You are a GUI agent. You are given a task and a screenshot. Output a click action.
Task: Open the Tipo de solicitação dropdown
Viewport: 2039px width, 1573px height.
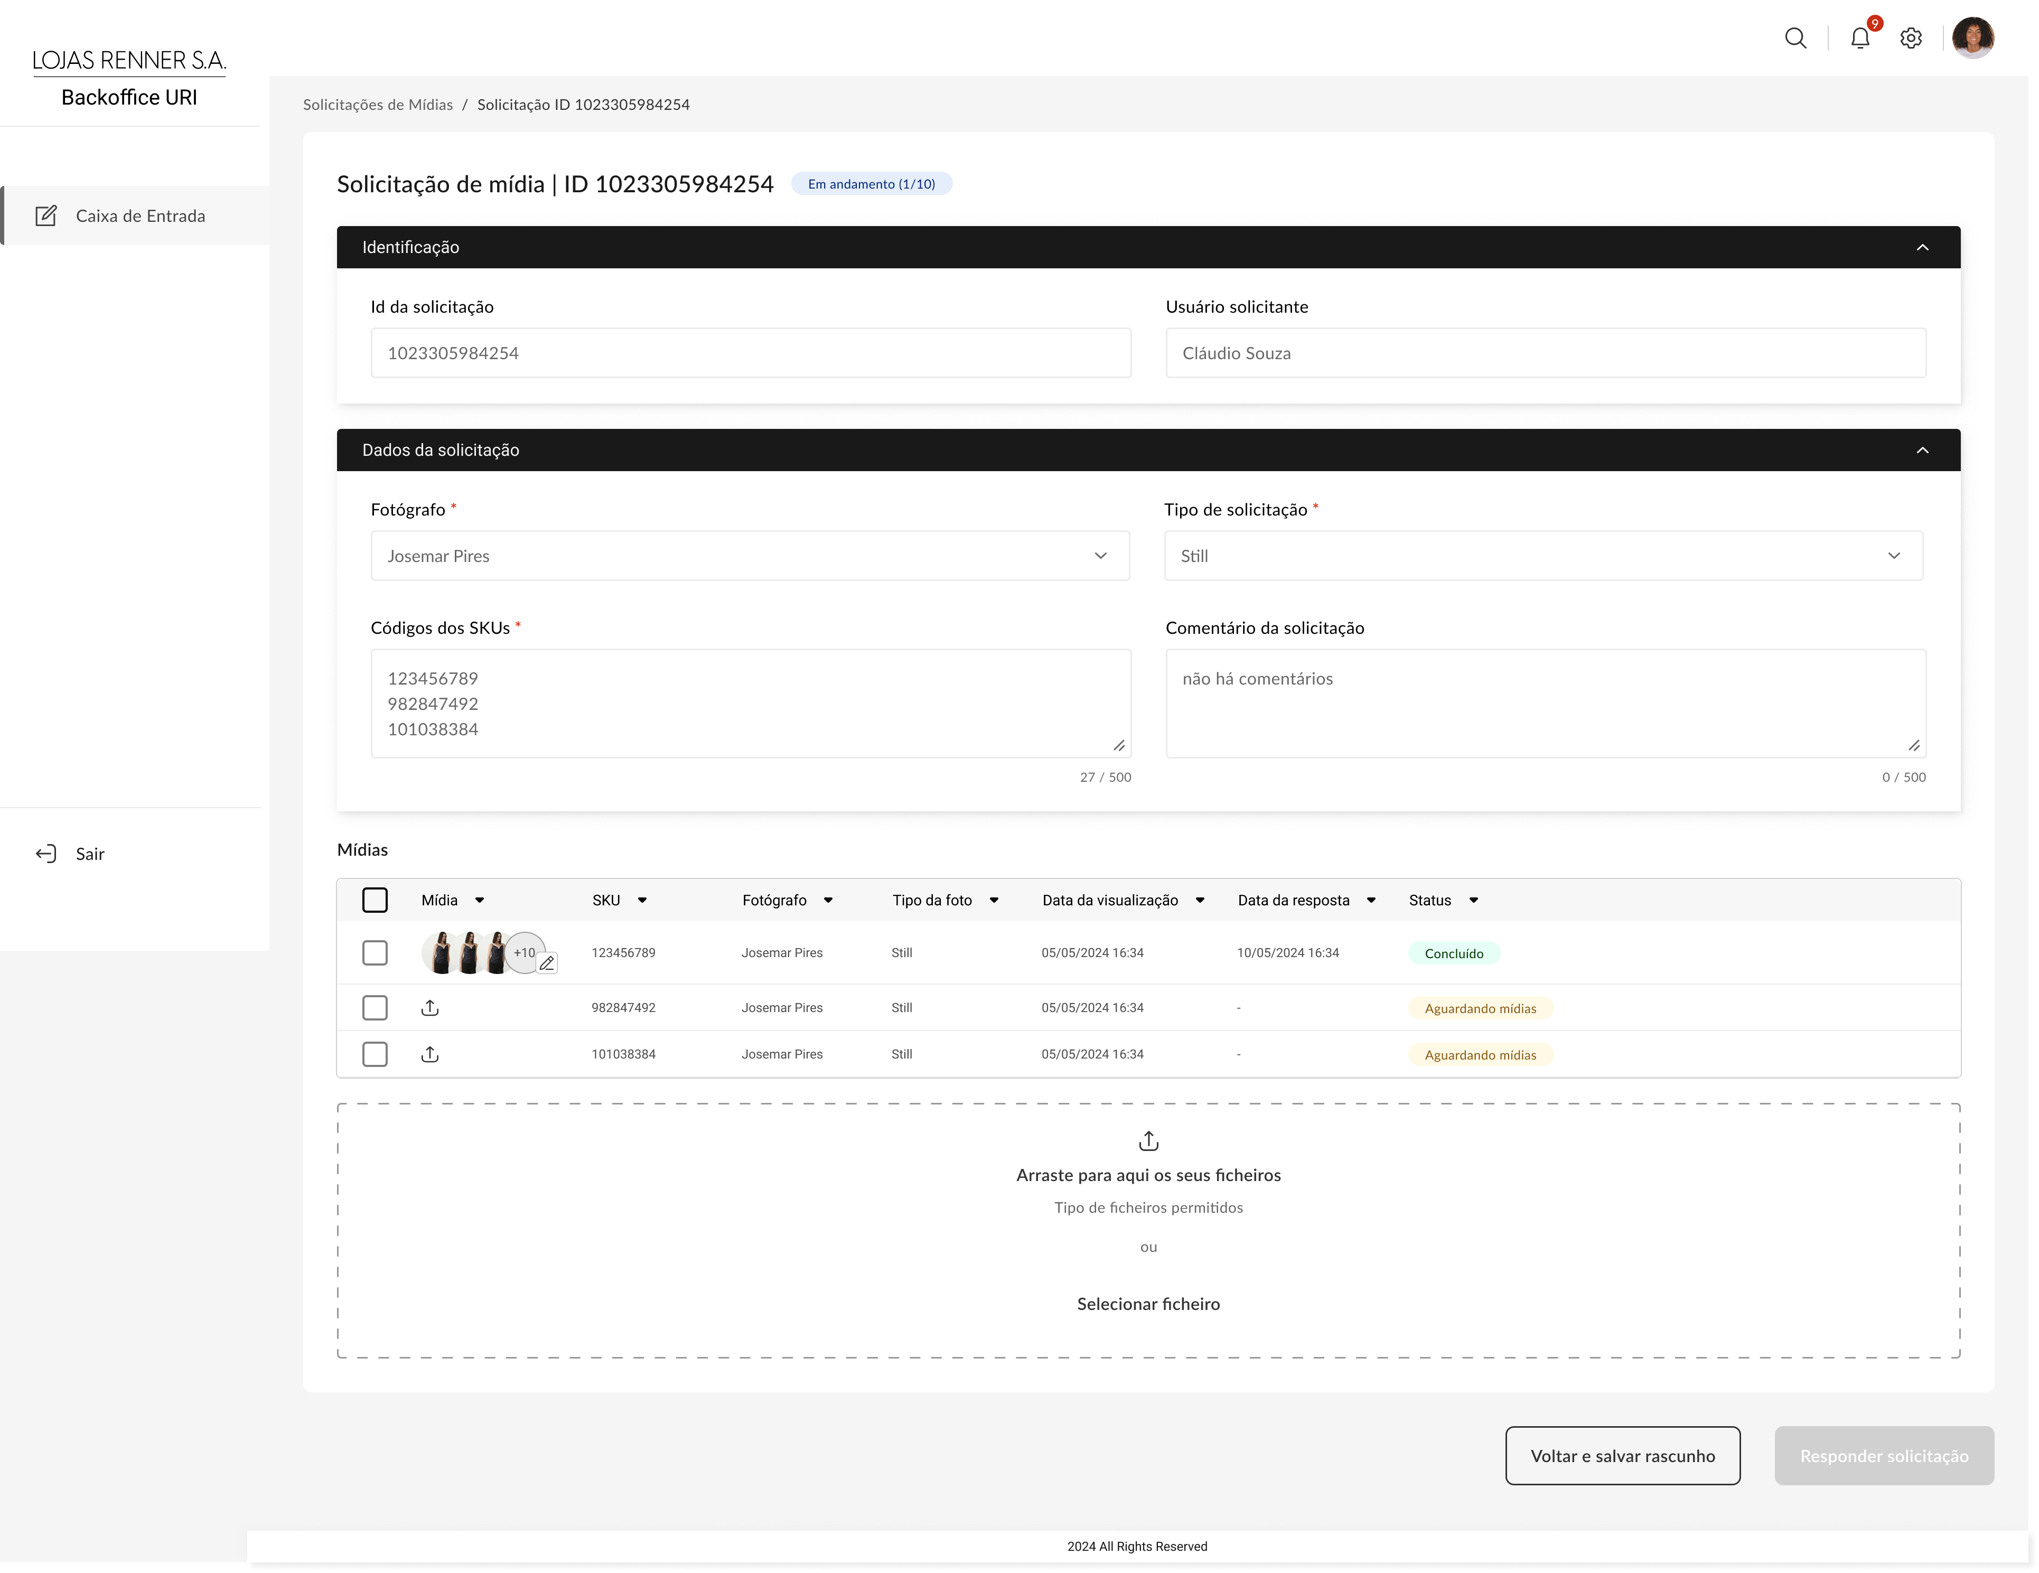point(1542,556)
